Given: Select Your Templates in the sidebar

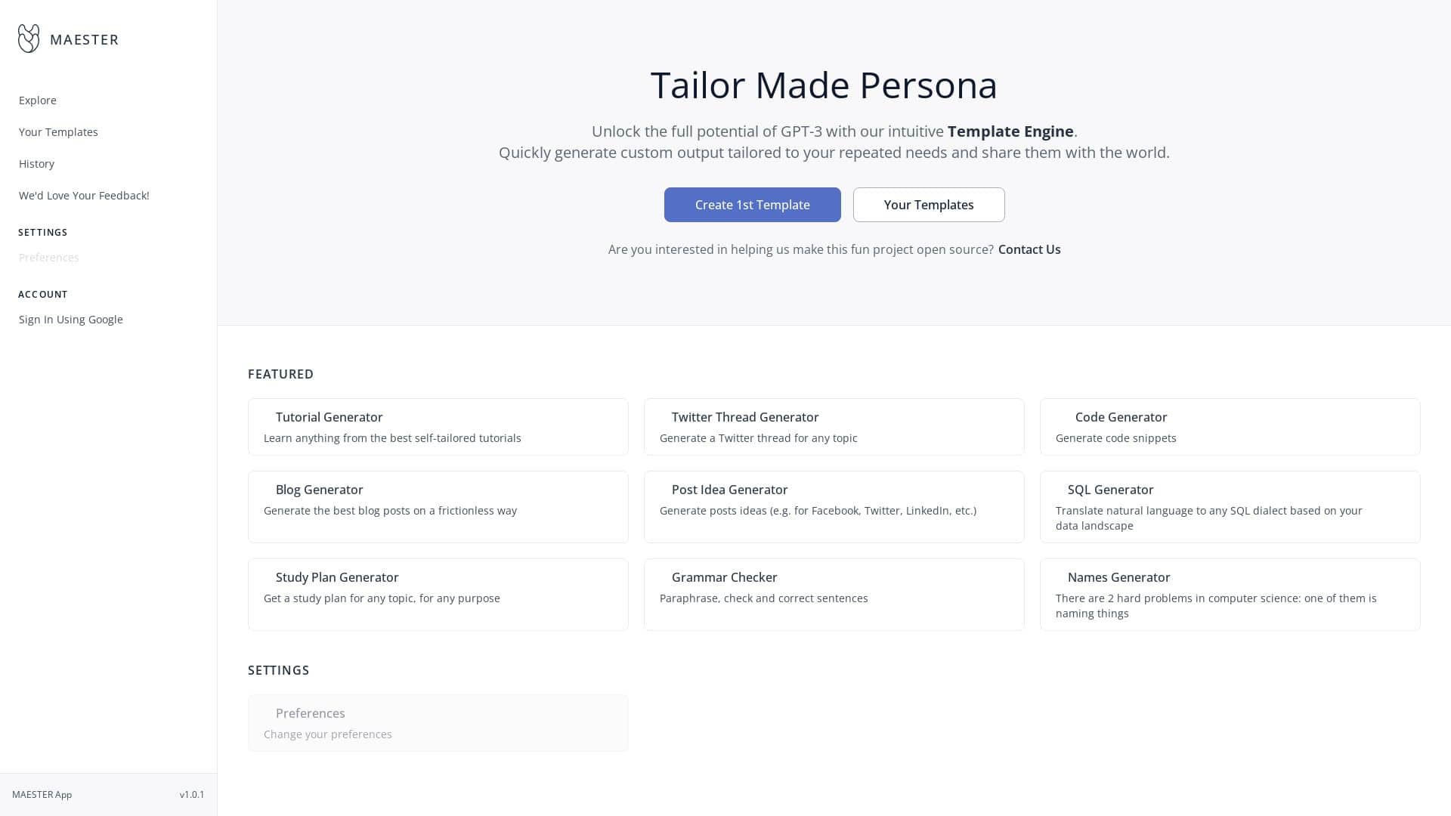Looking at the screenshot, I should click(x=58, y=131).
